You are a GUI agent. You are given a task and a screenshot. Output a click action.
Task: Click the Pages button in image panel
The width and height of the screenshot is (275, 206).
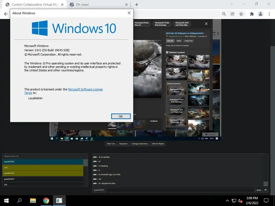[x=179, y=41]
